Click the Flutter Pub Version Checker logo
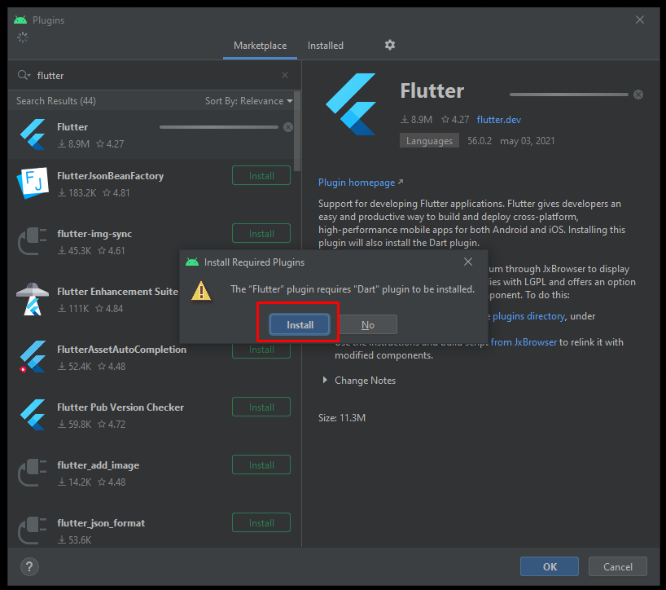Image resolution: width=666 pixels, height=590 pixels. point(33,415)
